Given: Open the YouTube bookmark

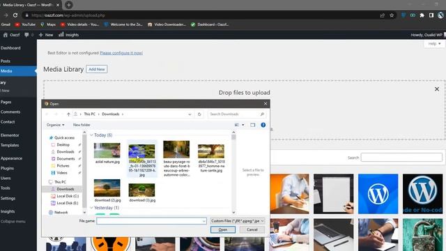Looking at the screenshot, I should coord(25,24).
